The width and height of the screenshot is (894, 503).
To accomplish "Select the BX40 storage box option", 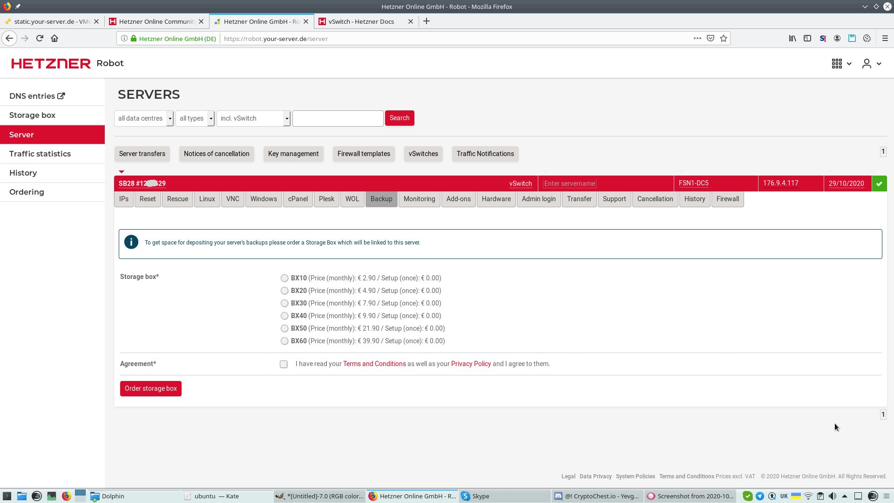I will click(284, 316).
